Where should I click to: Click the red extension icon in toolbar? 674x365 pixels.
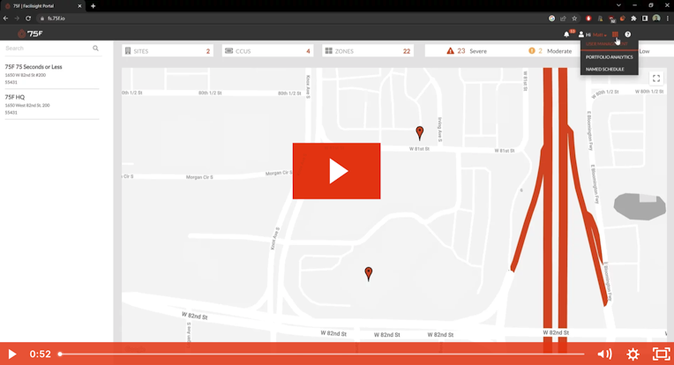[588, 19]
